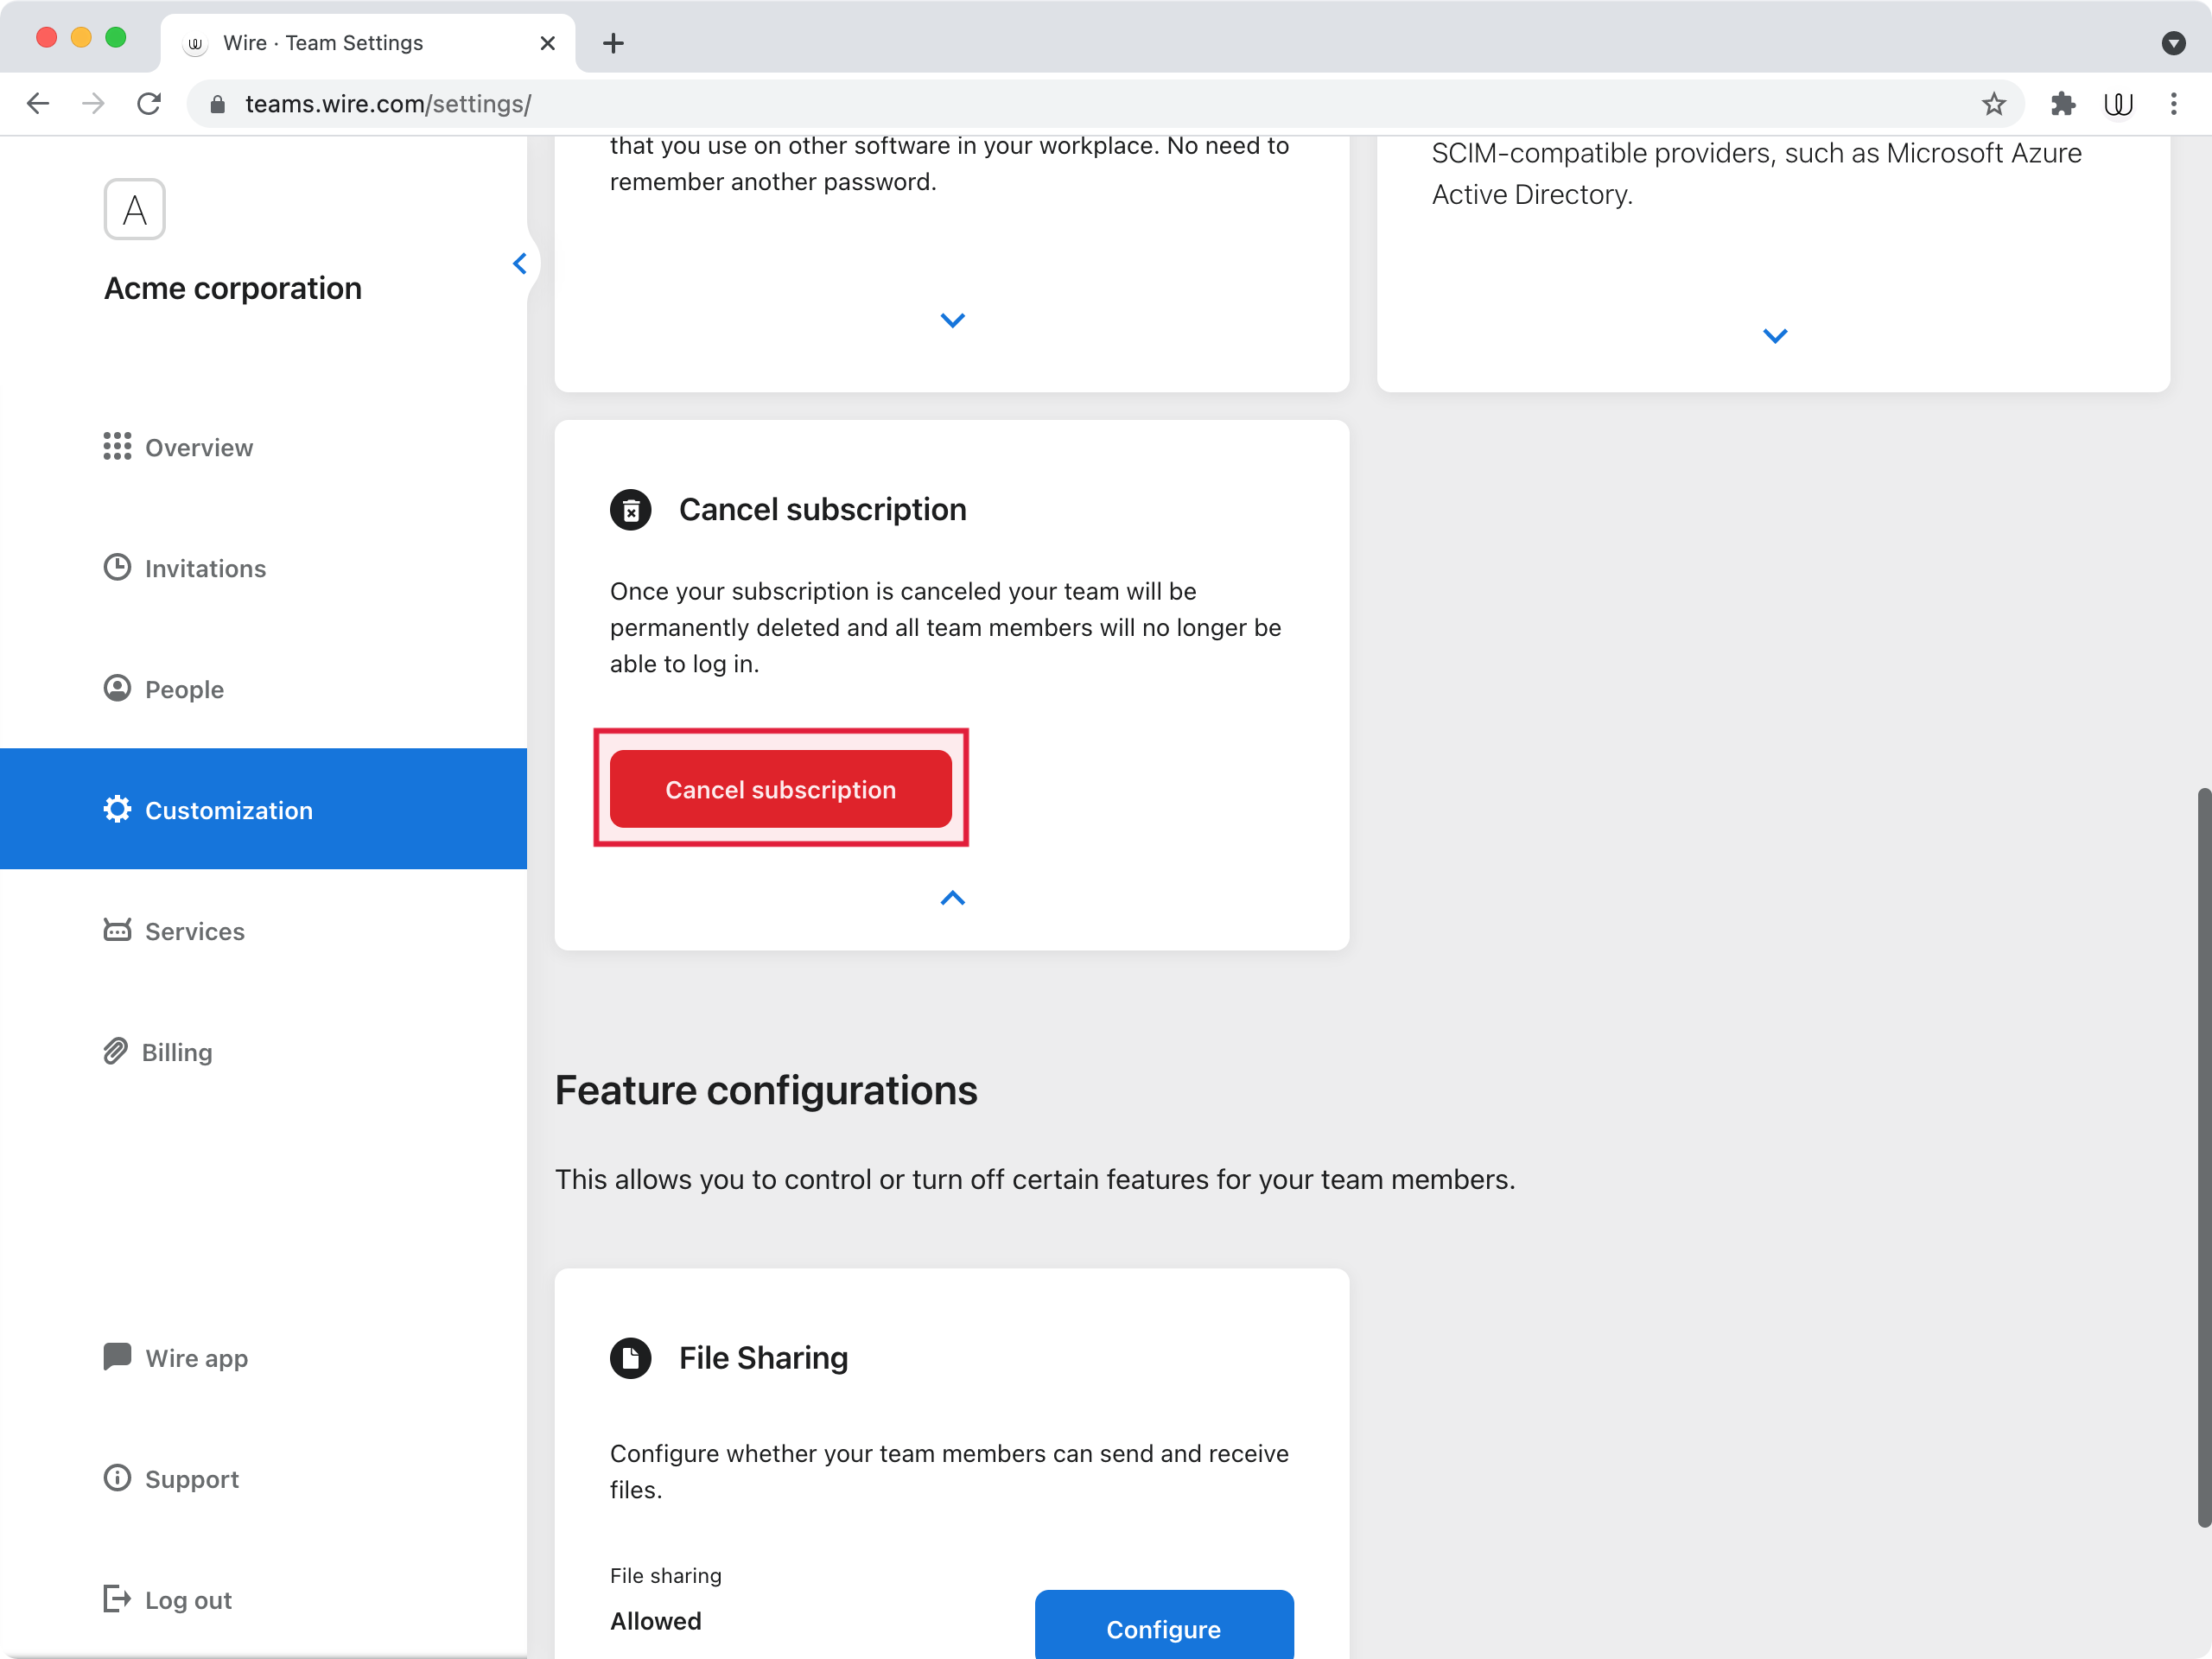Switch to the Wire Team Settings tab

coord(368,43)
